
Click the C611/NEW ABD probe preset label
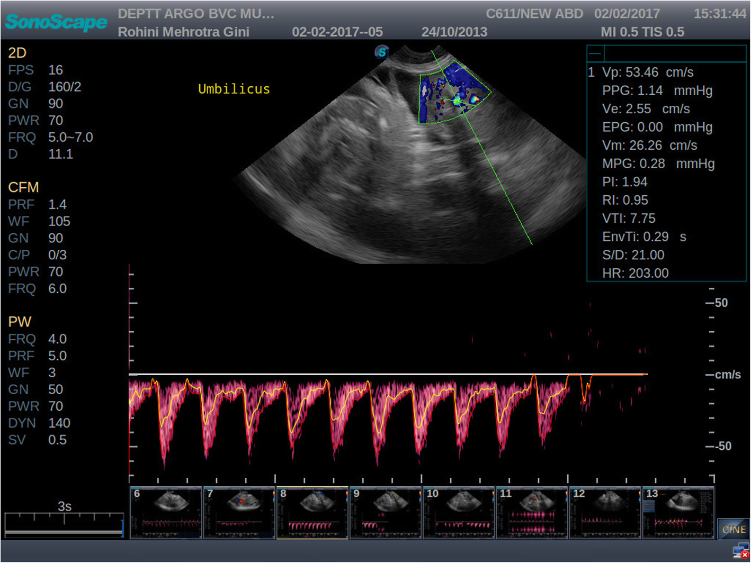[x=534, y=14]
